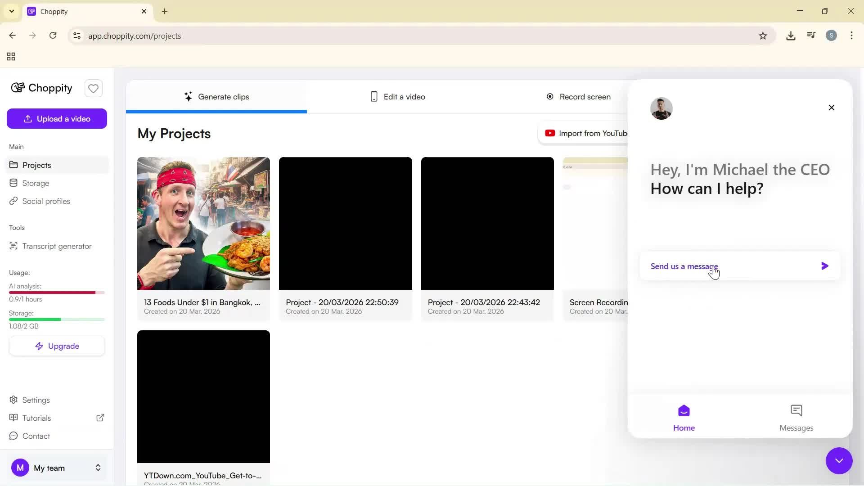This screenshot has width=864, height=486.
Task: Open the Transcript generator tool
Action: pos(57,246)
